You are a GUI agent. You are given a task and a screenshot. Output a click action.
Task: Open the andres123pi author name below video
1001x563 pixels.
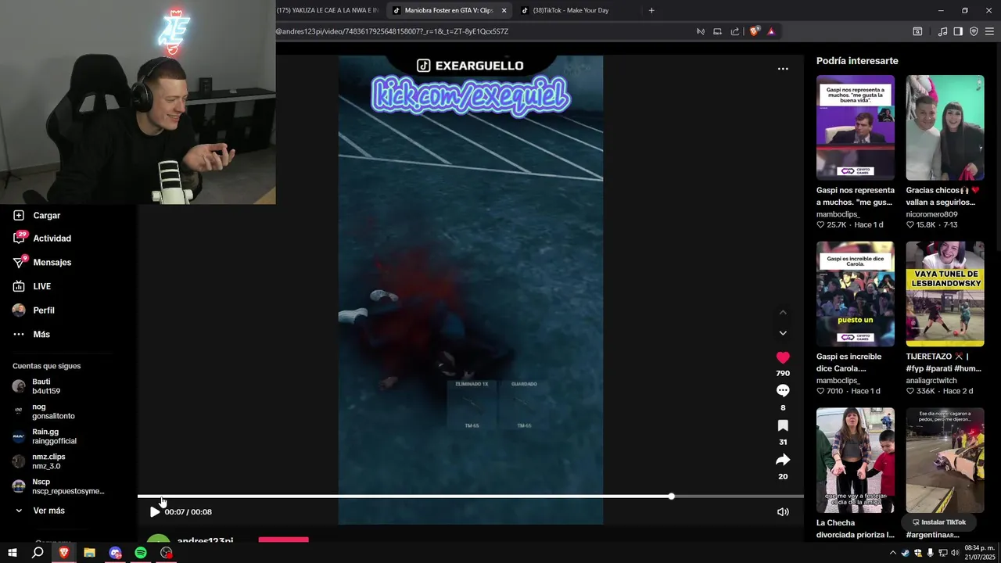[x=205, y=540]
